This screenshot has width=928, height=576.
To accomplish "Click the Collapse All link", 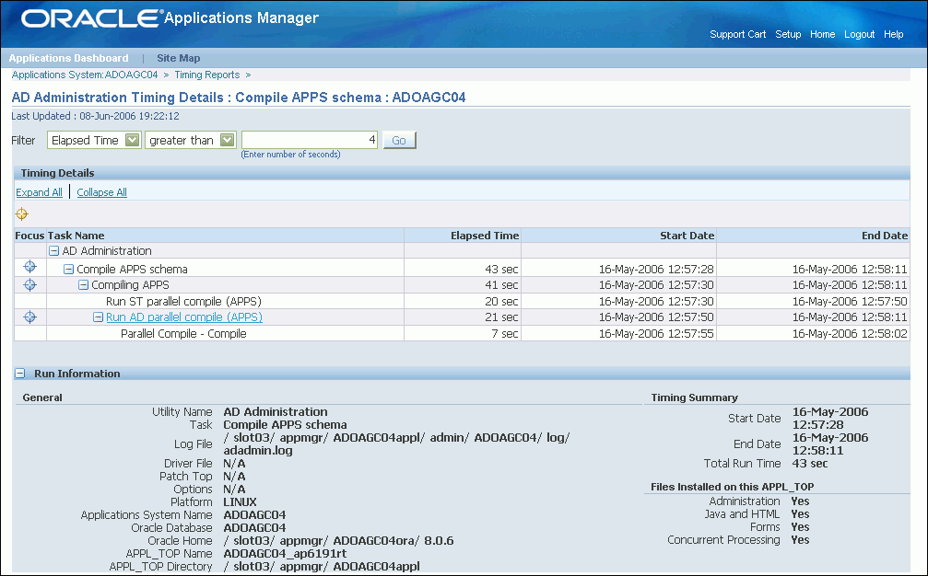I will point(101,192).
